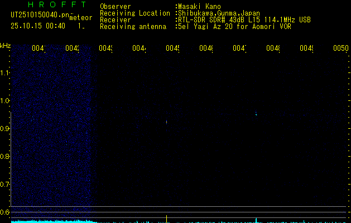This screenshot has width=351, height=223.
Task: Click the 0047 time axis label
Action: click(x=239, y=48)
